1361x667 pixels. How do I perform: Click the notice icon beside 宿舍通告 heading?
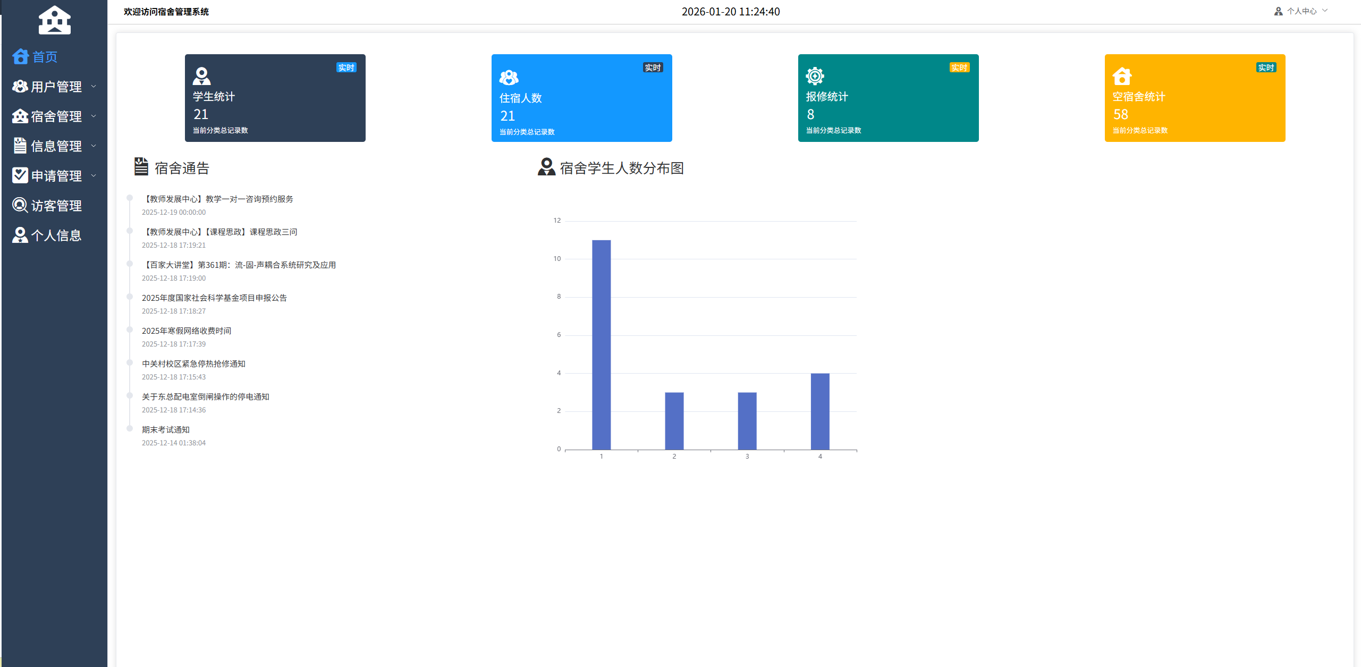click(x=141, y=166)
